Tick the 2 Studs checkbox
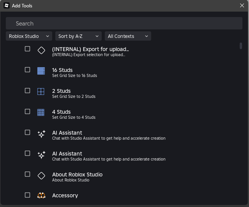 27,91
